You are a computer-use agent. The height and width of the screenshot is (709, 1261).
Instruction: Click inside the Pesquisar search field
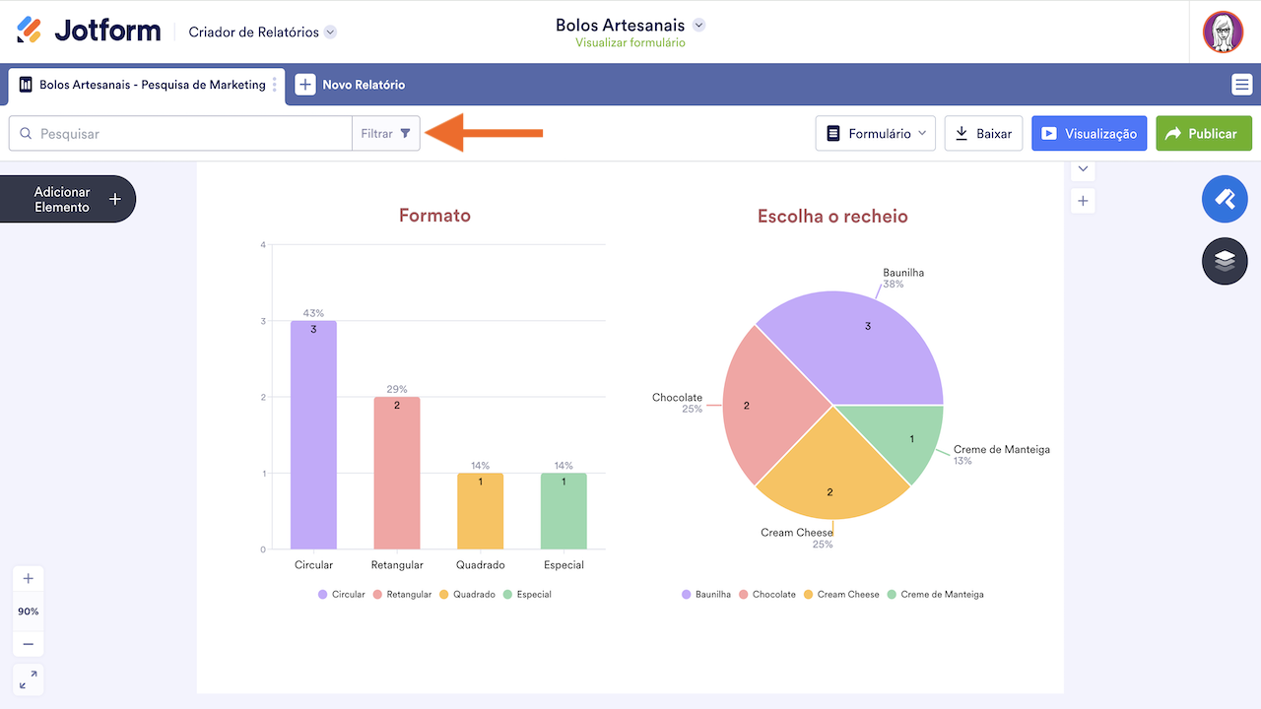point(177,132)
